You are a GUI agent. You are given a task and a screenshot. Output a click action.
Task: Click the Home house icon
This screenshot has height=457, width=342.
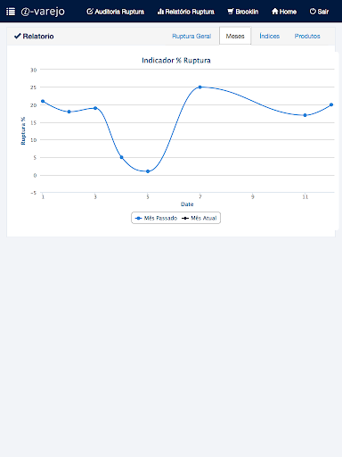tap(275, 12)
